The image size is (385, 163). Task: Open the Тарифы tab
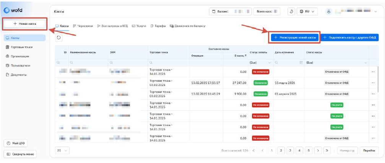[158, 26]
